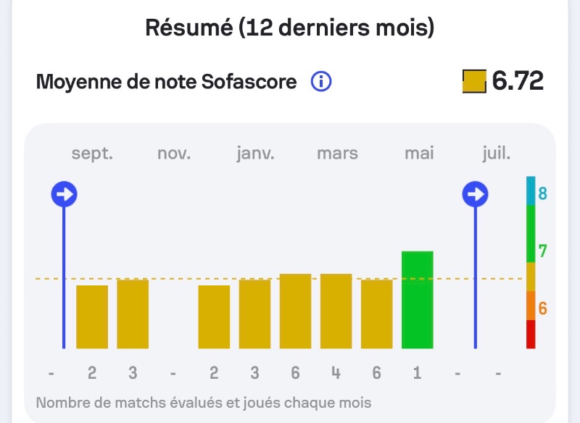Click the Résumé (12 derniers mois) heading
The height and width of the screenshot is (423, 580).
click(289, 28)
